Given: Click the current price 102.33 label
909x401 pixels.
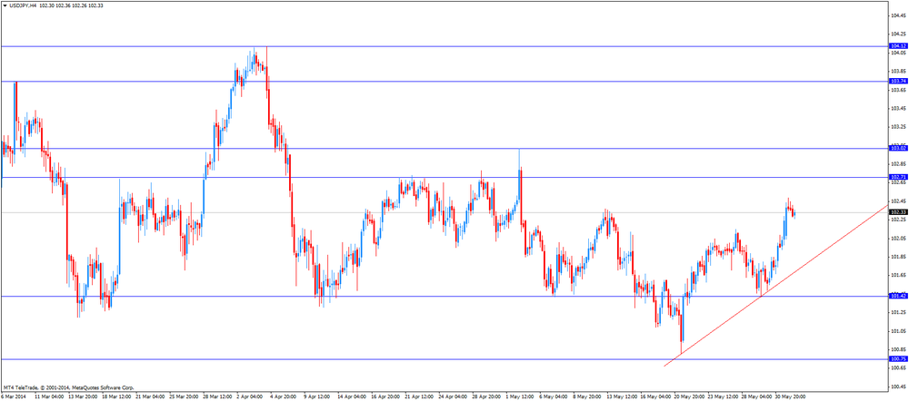Looking at the screenshot, I should point(898,212).
